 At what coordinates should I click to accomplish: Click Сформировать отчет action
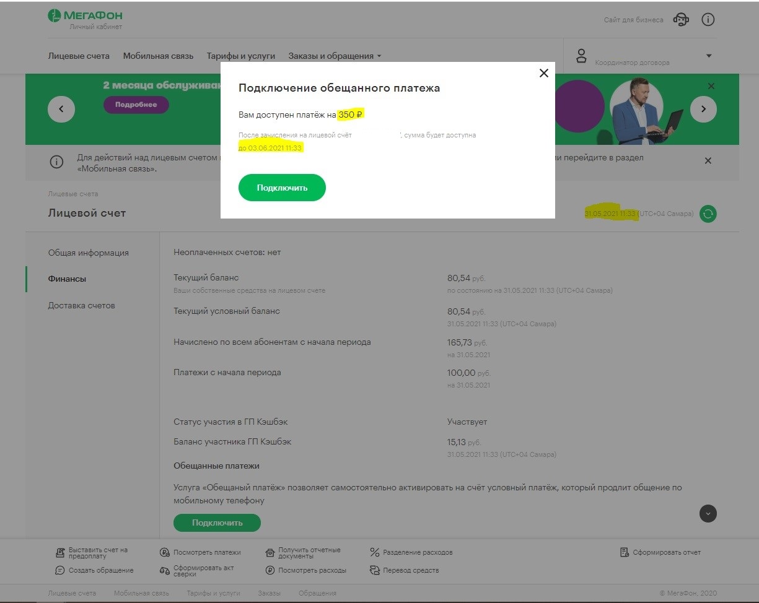660,552
